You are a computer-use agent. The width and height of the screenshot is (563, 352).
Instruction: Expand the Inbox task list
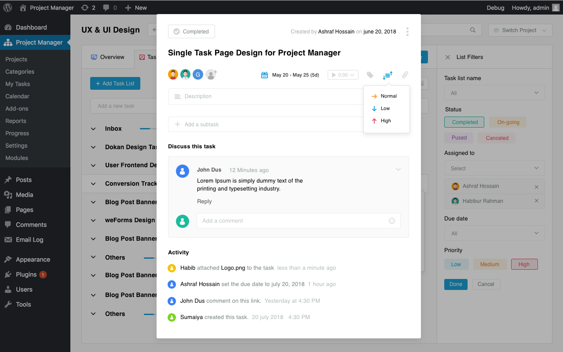click(x=93, y=128)
